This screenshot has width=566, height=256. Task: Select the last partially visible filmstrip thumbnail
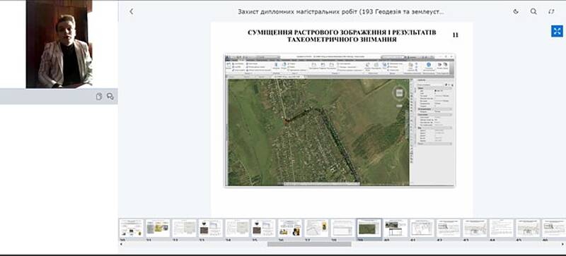tap(554, 228)
